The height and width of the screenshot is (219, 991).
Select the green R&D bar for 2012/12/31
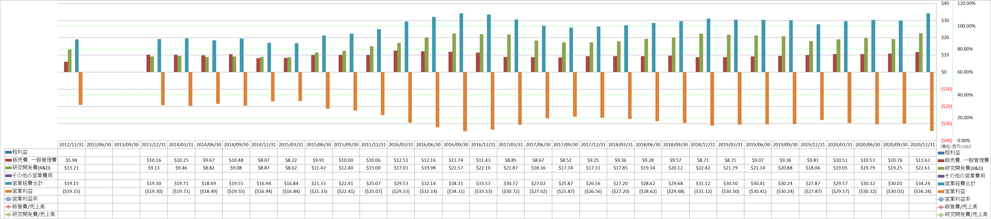[70, 60]
